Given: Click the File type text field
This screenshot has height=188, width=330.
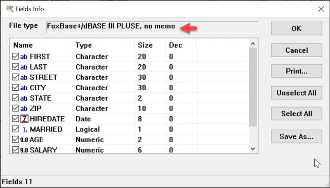Looking at the screenshot, I should pos(152,27).
